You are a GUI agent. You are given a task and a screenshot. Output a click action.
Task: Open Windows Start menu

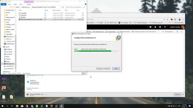2,106
